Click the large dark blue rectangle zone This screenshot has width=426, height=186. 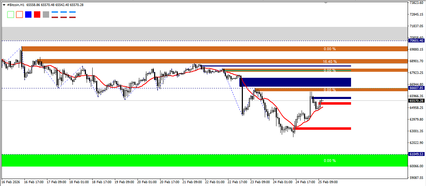296,82
